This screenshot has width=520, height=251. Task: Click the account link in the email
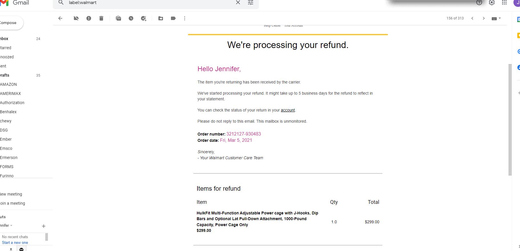click(288, 110)
